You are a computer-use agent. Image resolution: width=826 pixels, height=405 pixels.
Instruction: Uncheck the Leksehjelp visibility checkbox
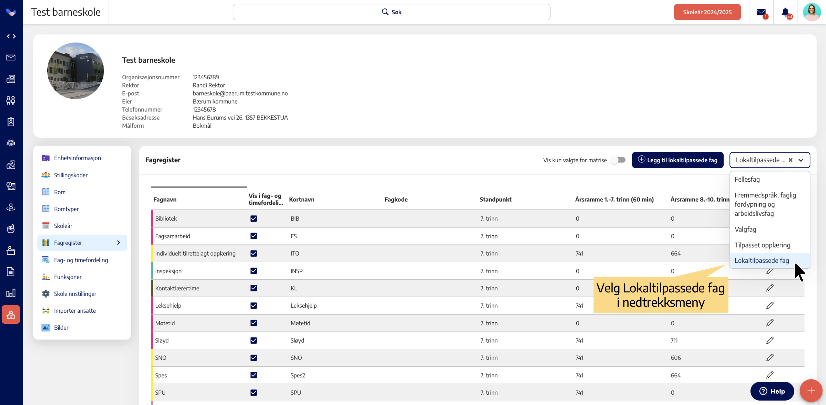254,306
